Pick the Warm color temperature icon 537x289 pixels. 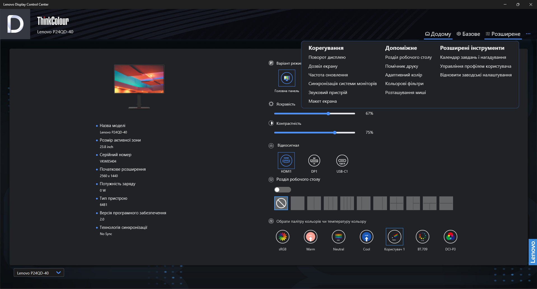[310, 237]
